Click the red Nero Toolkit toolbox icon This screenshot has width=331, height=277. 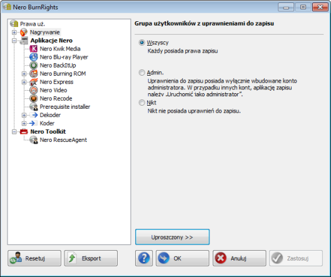(x=24, y=132)
